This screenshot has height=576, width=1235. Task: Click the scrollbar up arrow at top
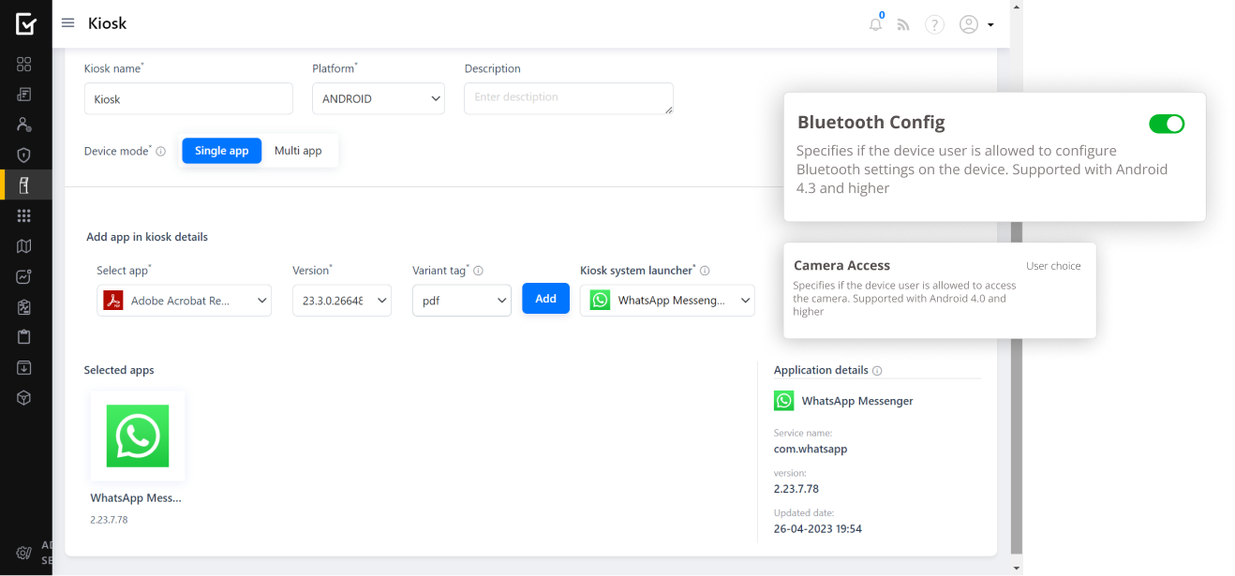click(1017, 7)
